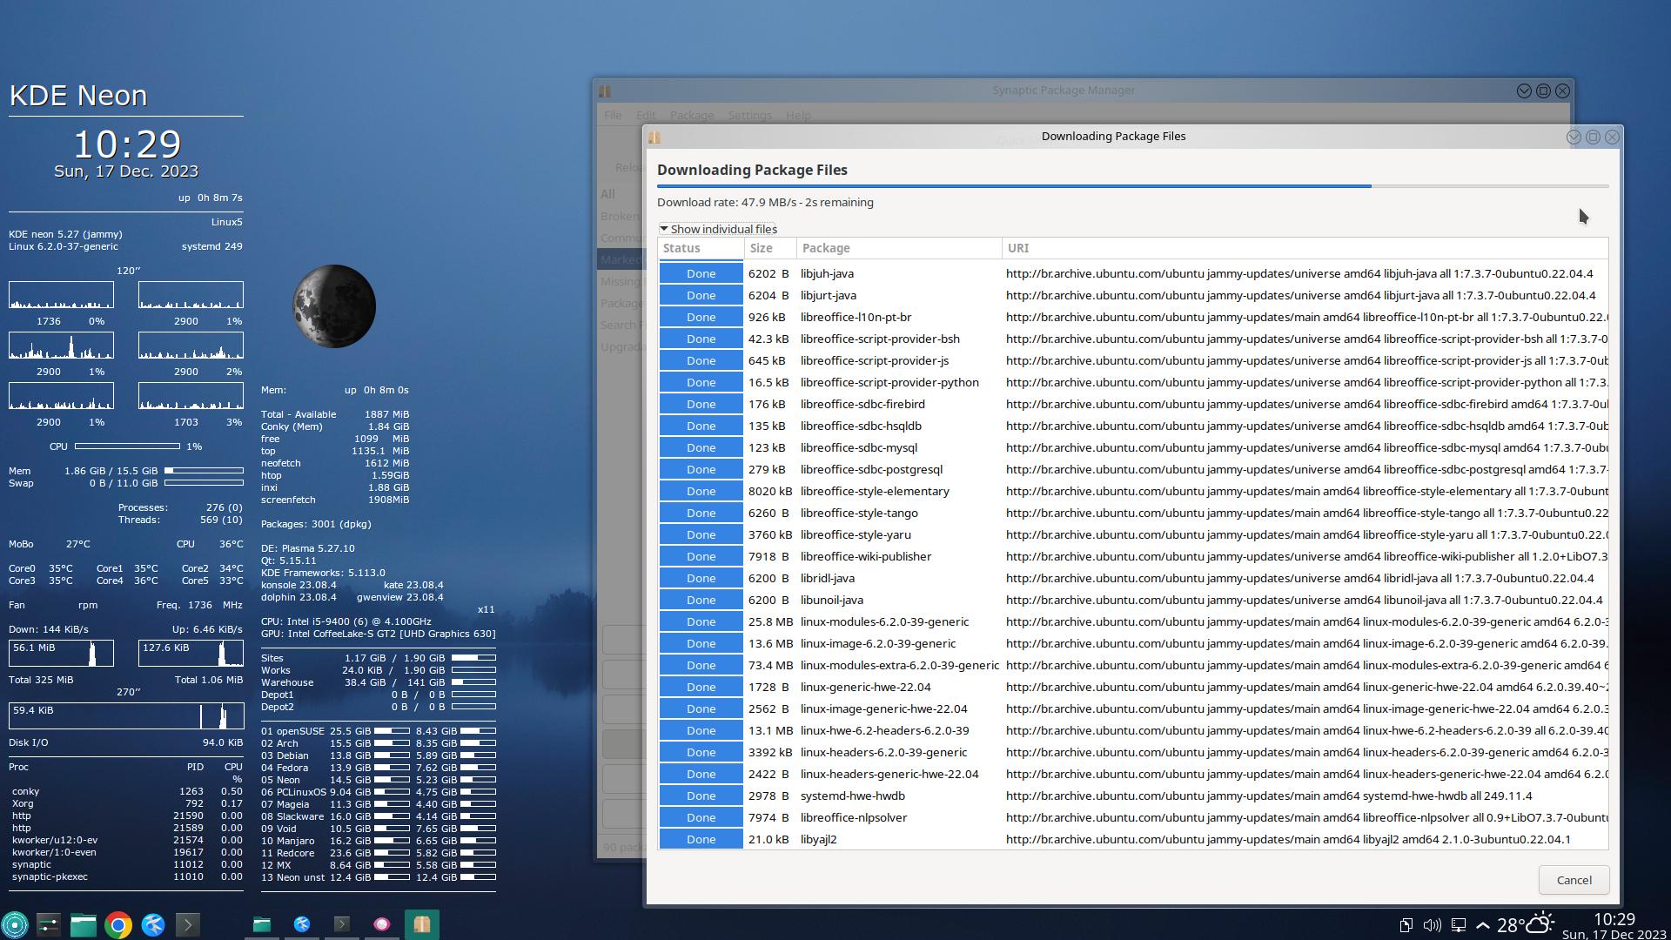Launch Google Chrome from the taskbar
Viewport: 1671px width, 940px height.
(118, 924)
